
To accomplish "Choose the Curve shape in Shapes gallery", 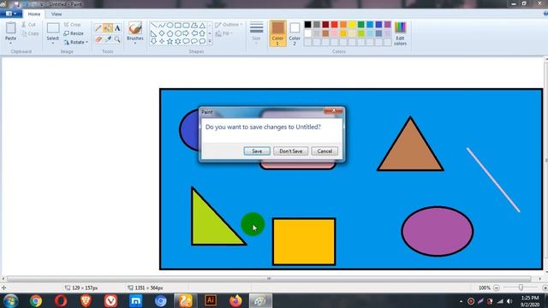I will click(x=162, y=26).
